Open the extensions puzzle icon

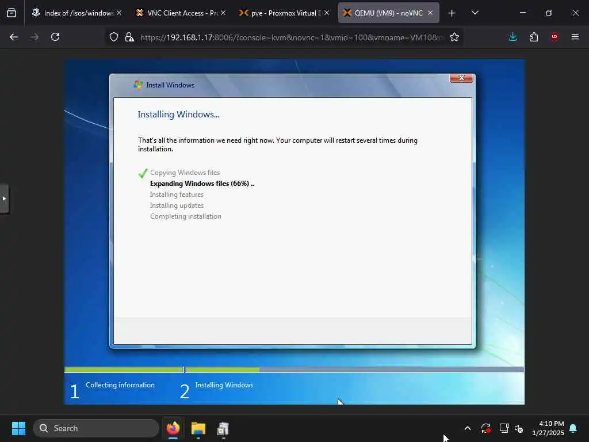(534, 37)
